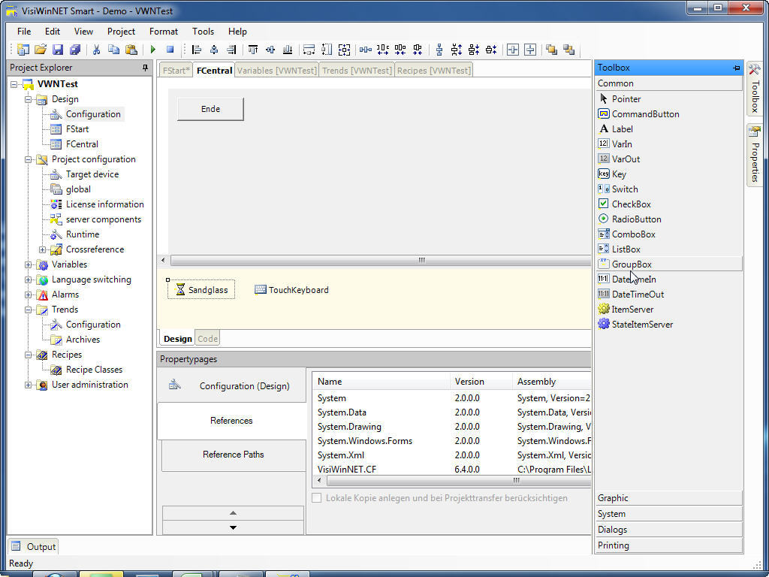The height and width of the screenshot is (577, 769).
Task: Run the project with the green play icon
Action: click(x=152, y=48)
